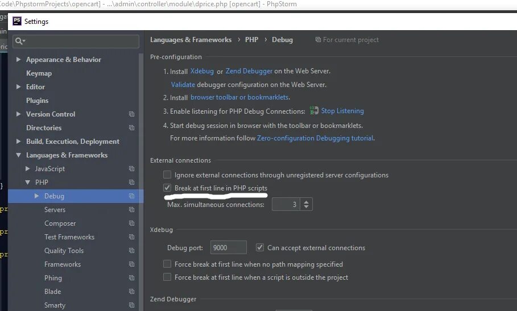This screenshot has height=311, width=517.
Task: Click project-level icon next to Servers
Action: tap(131, 210)
